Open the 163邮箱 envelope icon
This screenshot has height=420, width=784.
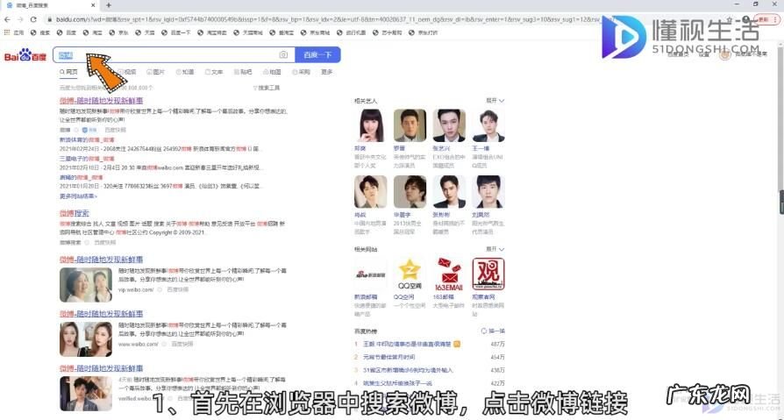449,274
